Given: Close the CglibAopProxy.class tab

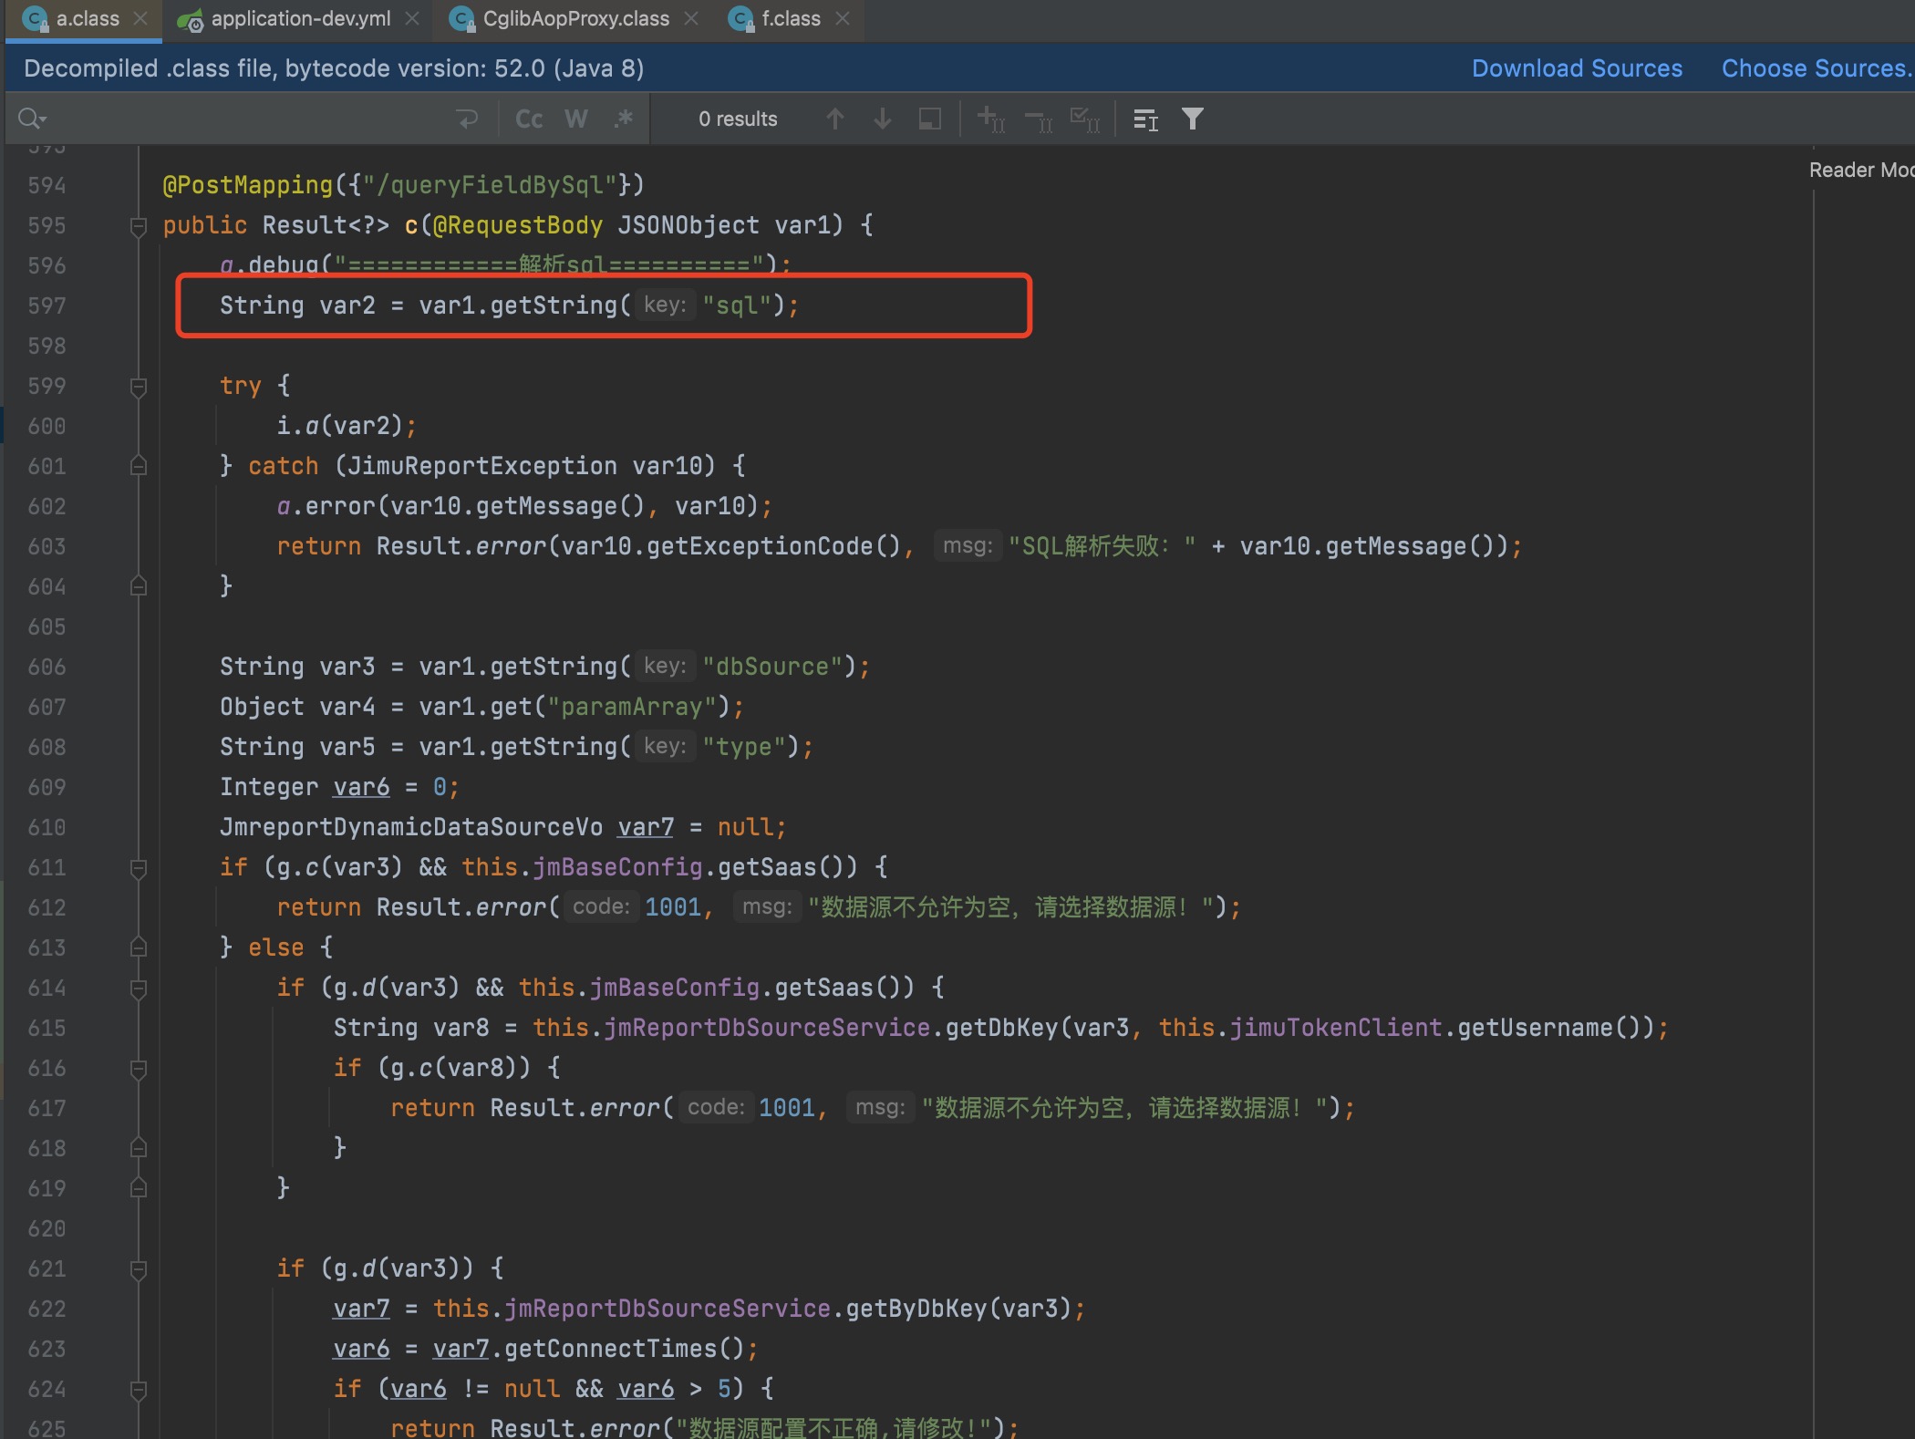Looking at the screenshot, I should [691, 19].
